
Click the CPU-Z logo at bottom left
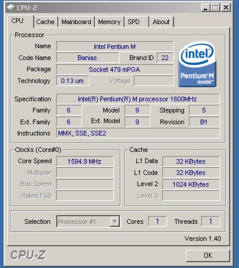28,255
